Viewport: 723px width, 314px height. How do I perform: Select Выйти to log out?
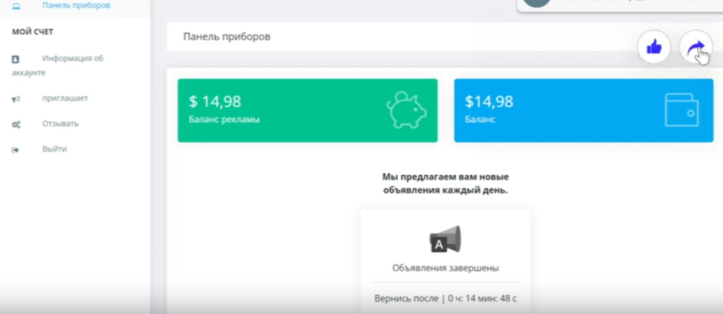pyautogui.click(x=54, y=149)
